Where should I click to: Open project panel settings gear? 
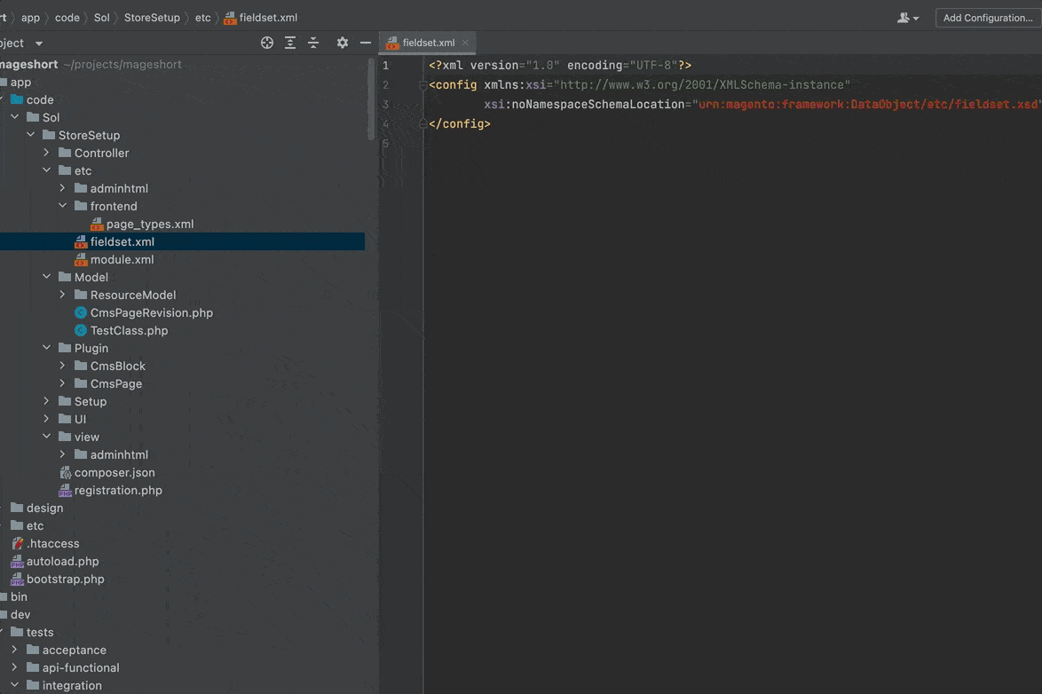[x=343, y=43]
